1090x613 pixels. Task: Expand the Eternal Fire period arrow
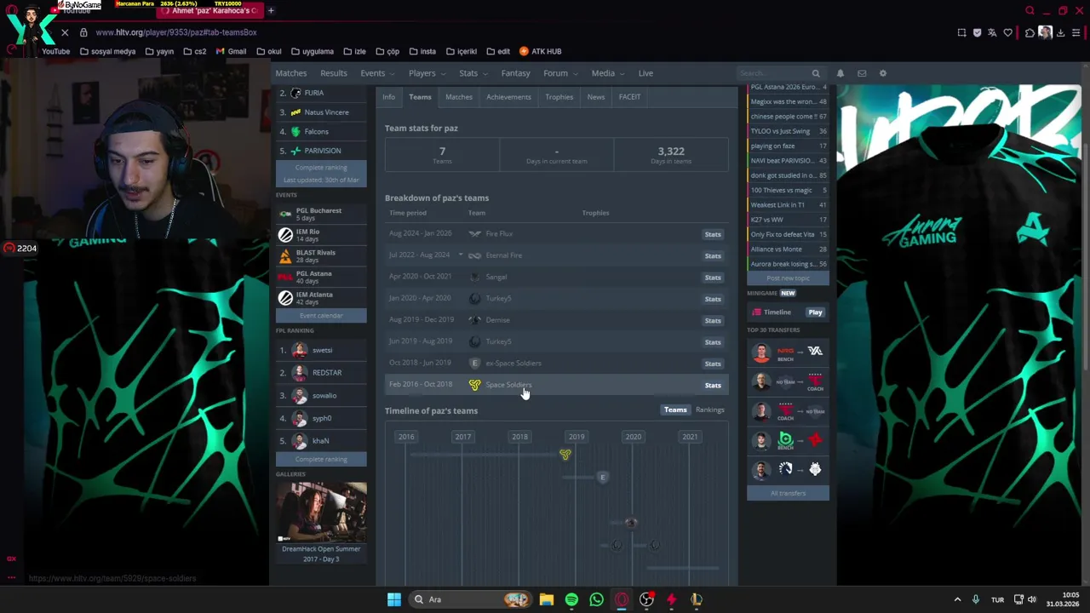coord(461,255)
